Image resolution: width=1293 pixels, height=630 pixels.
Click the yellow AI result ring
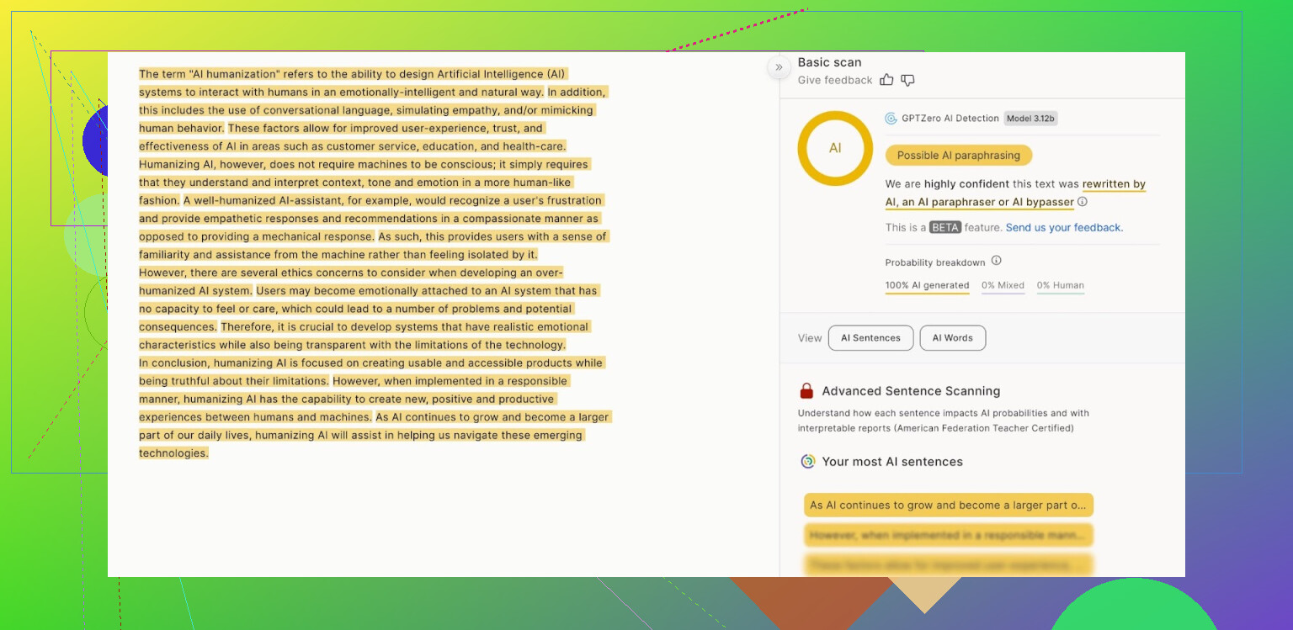click(834, 148)
